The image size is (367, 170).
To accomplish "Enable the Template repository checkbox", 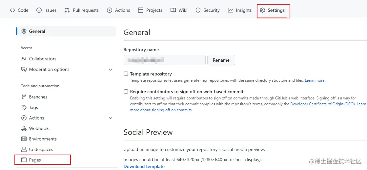I will pos(126,74).
